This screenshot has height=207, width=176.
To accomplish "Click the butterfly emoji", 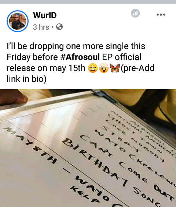I will click(115, 68).
